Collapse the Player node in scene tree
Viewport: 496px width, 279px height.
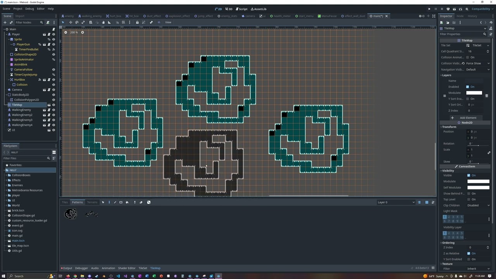click(x=7, y=34)
